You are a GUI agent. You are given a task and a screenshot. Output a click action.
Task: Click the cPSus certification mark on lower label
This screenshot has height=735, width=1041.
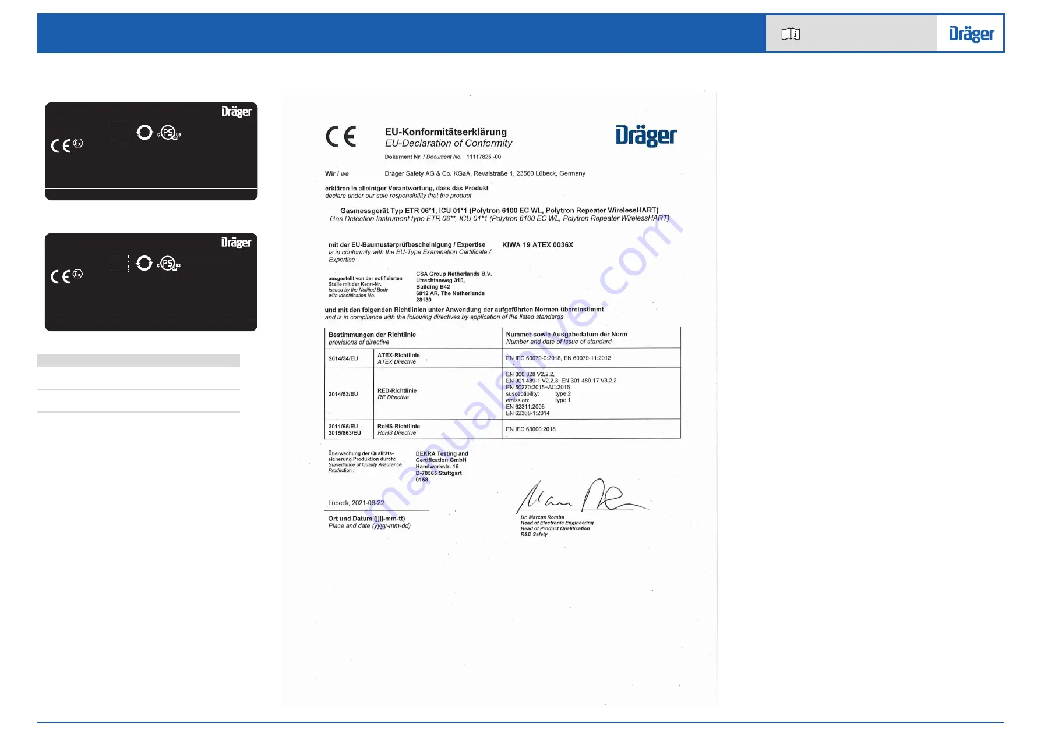pos(169,264)
